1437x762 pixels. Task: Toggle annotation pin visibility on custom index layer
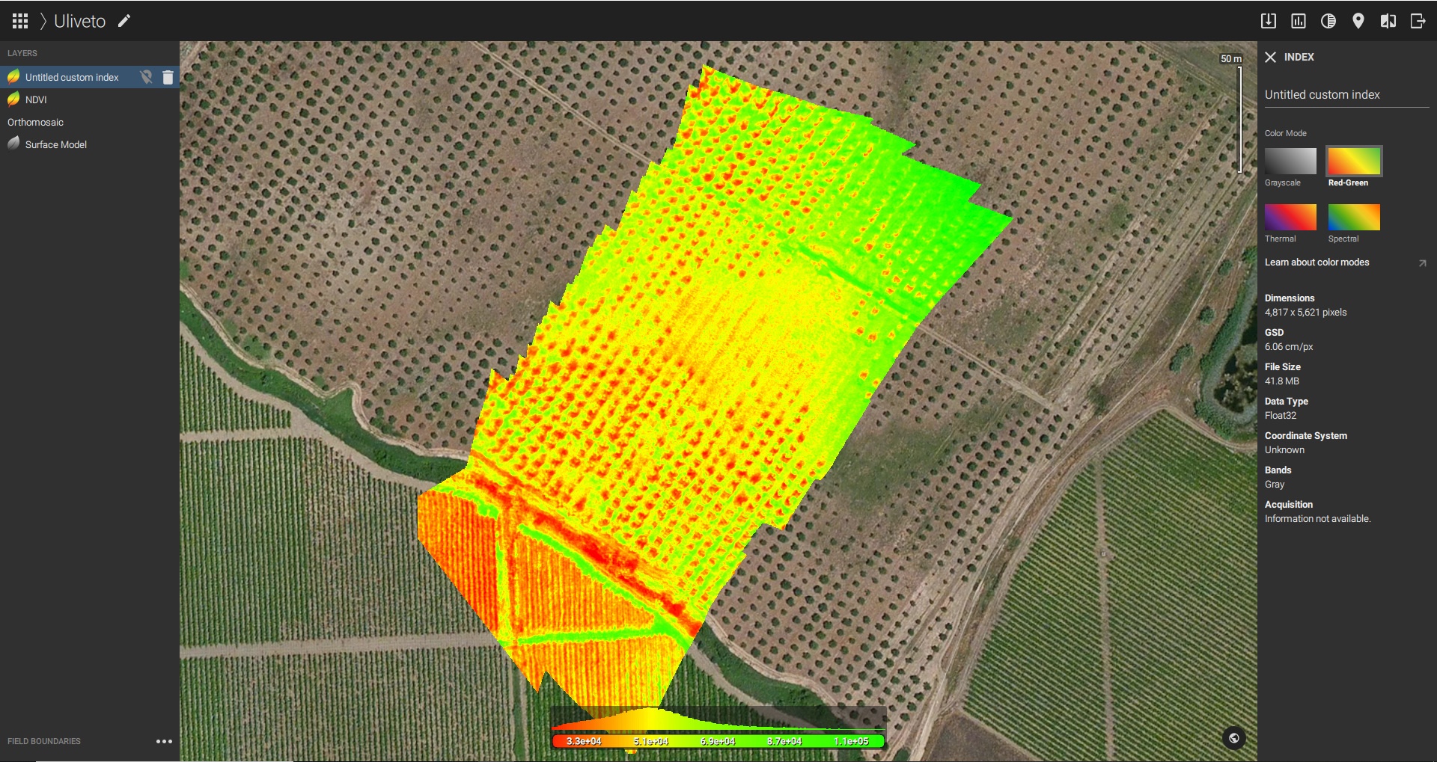(x=147, y=77)
